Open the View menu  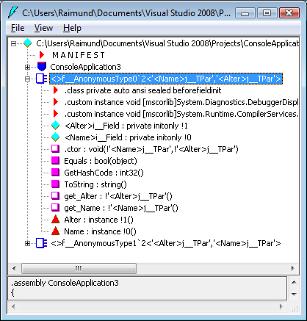43,28
